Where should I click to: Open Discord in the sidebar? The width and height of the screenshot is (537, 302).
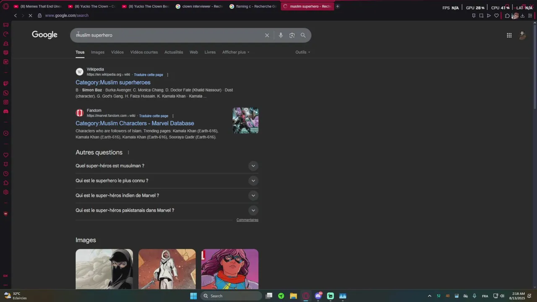point(6,111)
